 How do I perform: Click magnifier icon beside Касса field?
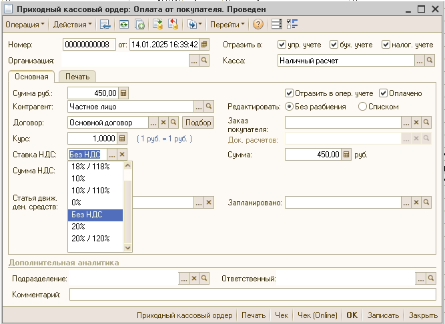430,61
